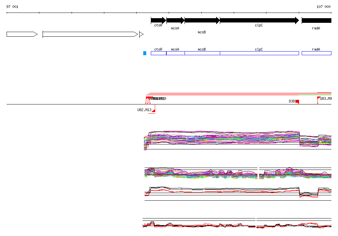The width and height of the screenshot is (338, 236).
Task: Click the mcsB label under black arrow
Action: [202, 32]
